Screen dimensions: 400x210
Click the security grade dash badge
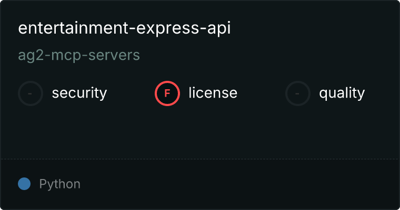31,93
